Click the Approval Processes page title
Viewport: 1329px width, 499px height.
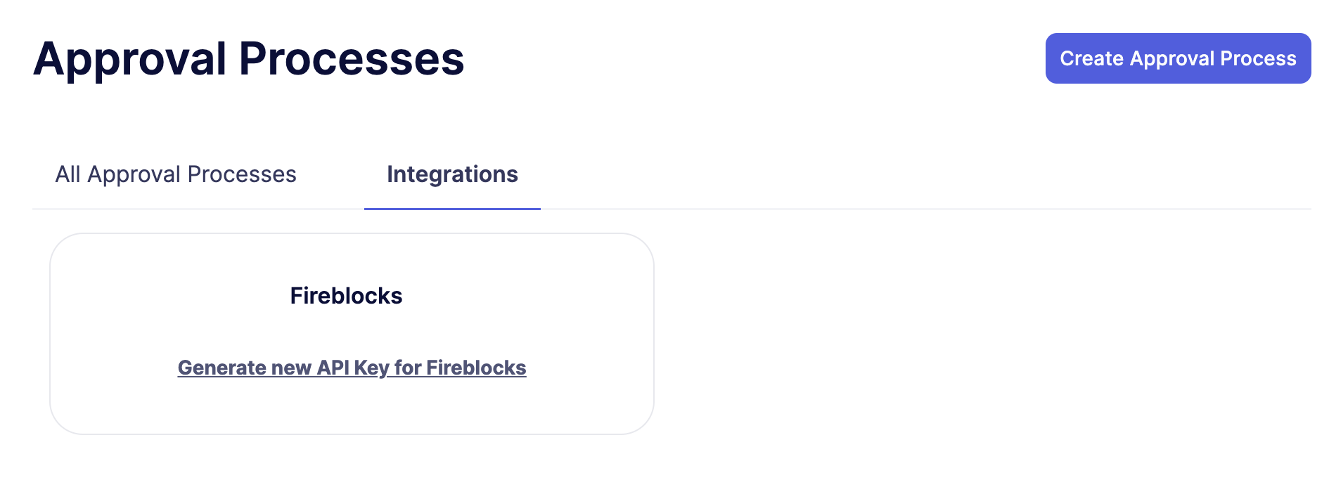click(x=249, y=59)
